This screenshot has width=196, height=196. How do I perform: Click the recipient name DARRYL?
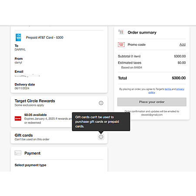(x=20, y=50)
